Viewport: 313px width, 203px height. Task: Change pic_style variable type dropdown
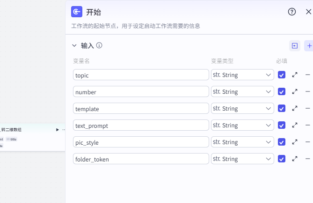click(x=242, y=142)
